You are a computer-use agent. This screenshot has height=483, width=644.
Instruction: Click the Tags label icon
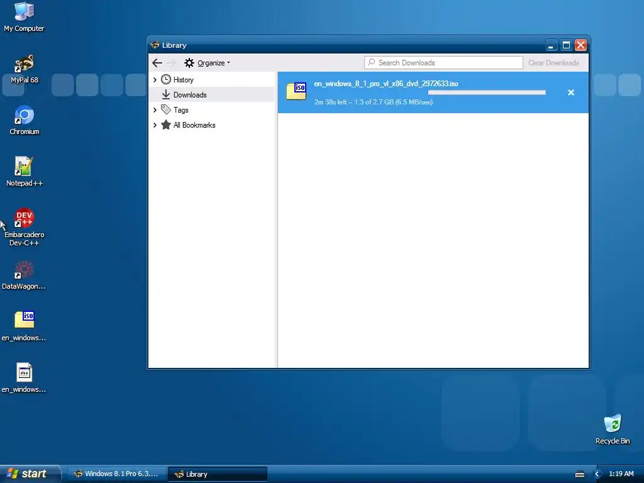point(166,109)
